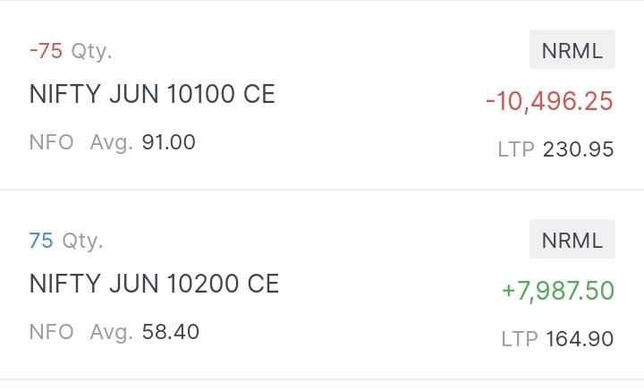Tap the LTP label beside 230.95

[x=516, y=149]
